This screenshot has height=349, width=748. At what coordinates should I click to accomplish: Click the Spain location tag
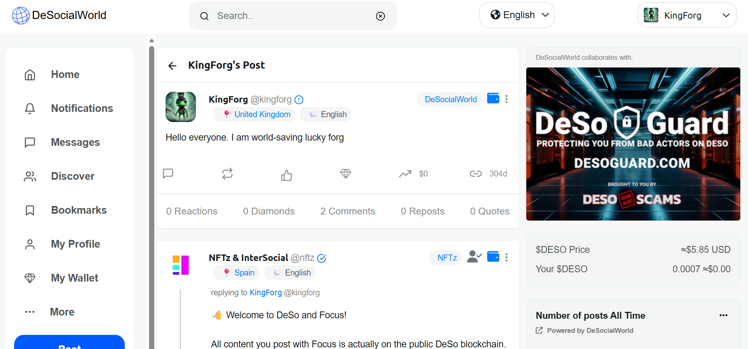237,273
